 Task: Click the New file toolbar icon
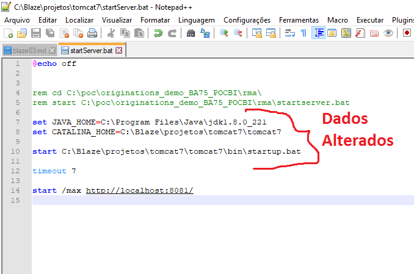click(8, 33)
